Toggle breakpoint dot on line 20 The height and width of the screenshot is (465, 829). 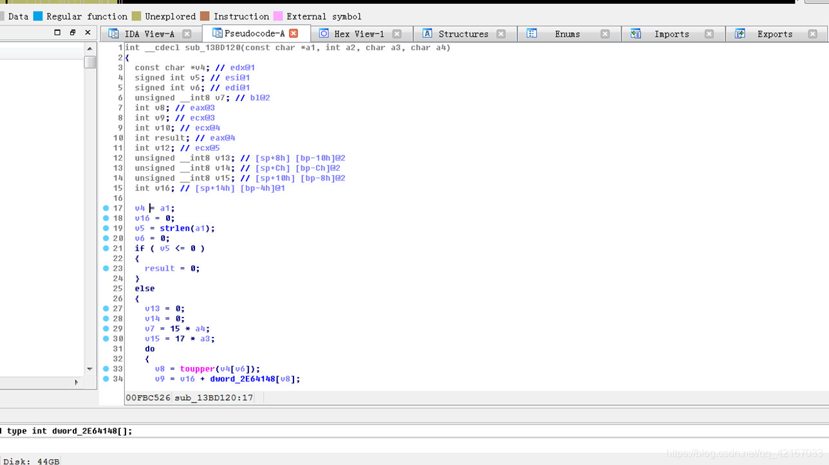106,238
